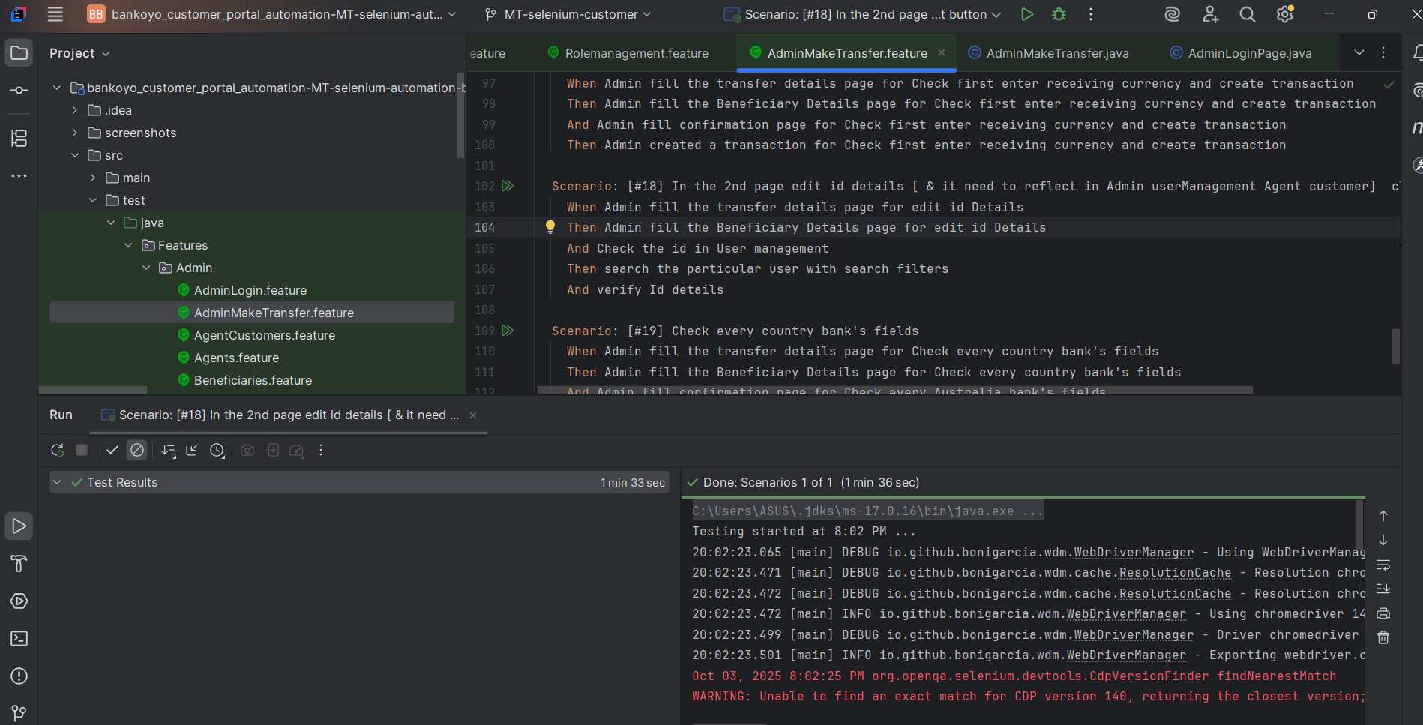This screenshot has height=725, width=1423.
Task: Toggle soft-wrap in console output
Action: [1383, 565]
